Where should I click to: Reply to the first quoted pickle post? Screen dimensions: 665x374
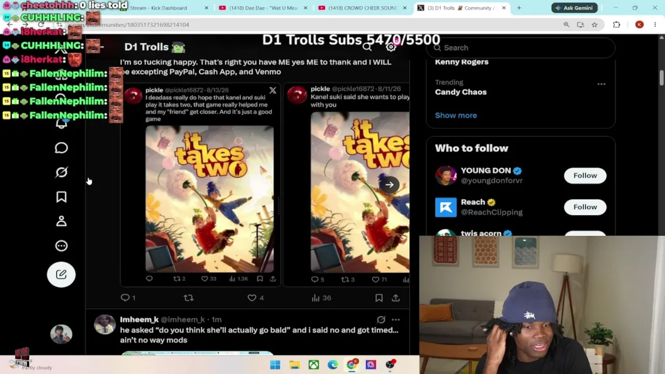(x=149, y=279)
